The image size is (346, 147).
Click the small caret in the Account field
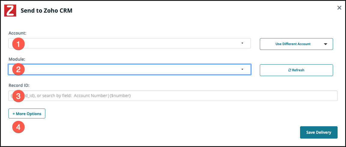point(242,43)
